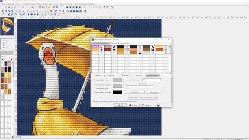Click the black custom color swatch in dialog
The width and height of the screenshot is (249, 140).
coord(117,92)
